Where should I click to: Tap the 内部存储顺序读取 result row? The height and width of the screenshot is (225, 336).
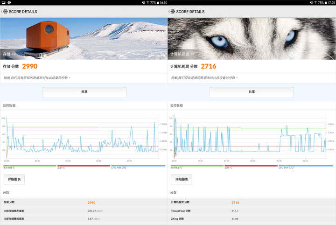coord(84,211)
